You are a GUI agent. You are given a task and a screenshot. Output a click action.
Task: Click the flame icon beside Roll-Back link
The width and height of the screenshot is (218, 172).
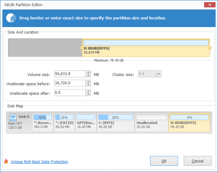point(6,161)
